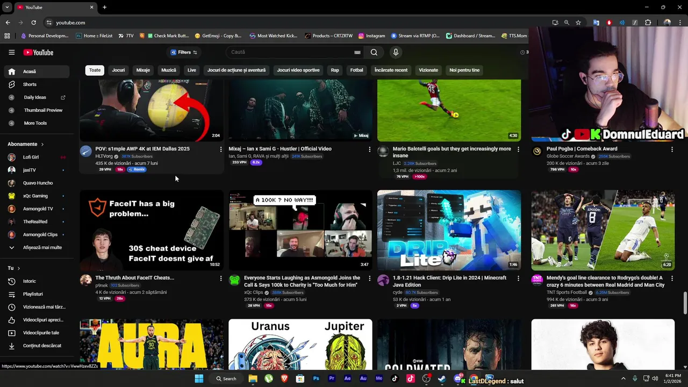This screenshot has height=387, width=688.
Task: Open Steam from the taskbar
Action: point(442,379)
